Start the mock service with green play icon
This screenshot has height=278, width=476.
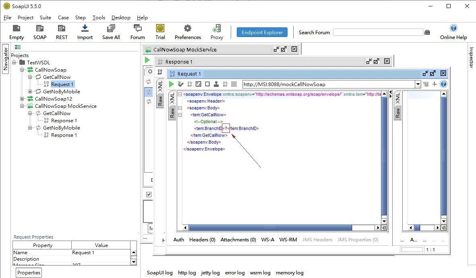147,60
